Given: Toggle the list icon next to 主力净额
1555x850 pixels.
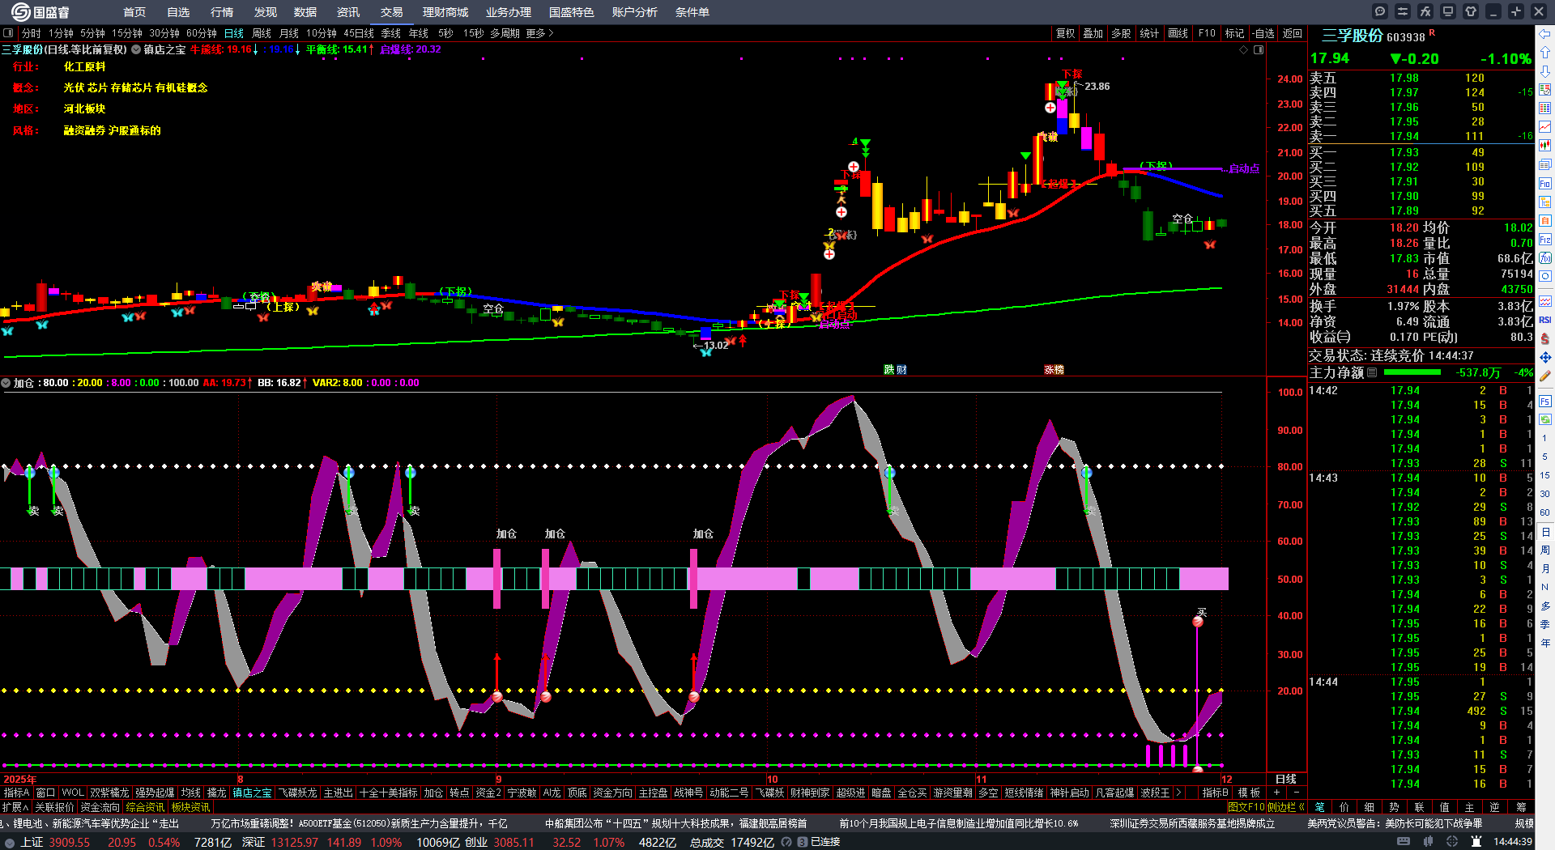Looking at the screenshot, I should pos(1372,372).
